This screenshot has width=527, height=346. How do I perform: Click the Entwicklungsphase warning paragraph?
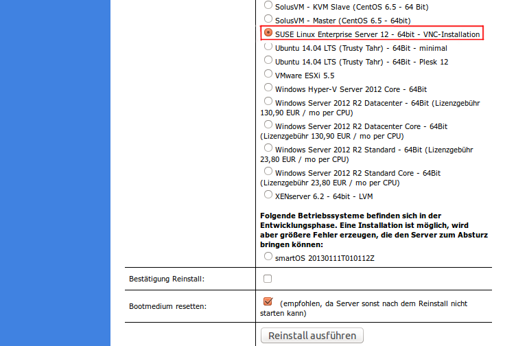pyautogui.click(x=374, y=231)
